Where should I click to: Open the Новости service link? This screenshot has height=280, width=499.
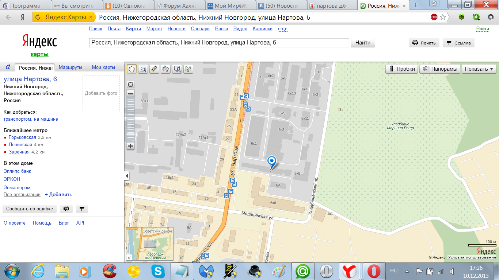coord(176,29)
